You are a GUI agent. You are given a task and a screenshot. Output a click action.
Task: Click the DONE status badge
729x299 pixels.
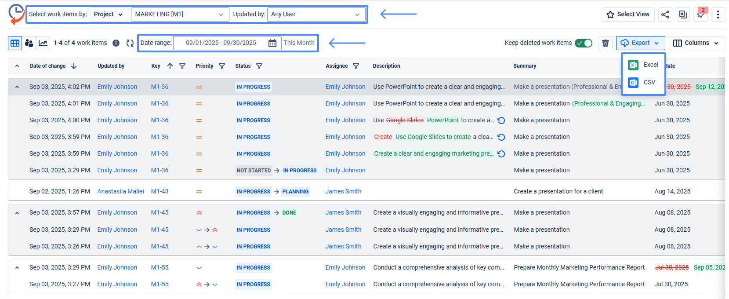coord(290,213)
